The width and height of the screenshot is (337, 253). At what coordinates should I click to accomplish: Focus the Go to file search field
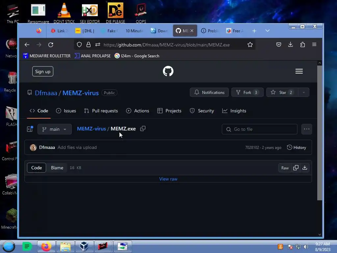pyautogui.click(x=260, y=129)
